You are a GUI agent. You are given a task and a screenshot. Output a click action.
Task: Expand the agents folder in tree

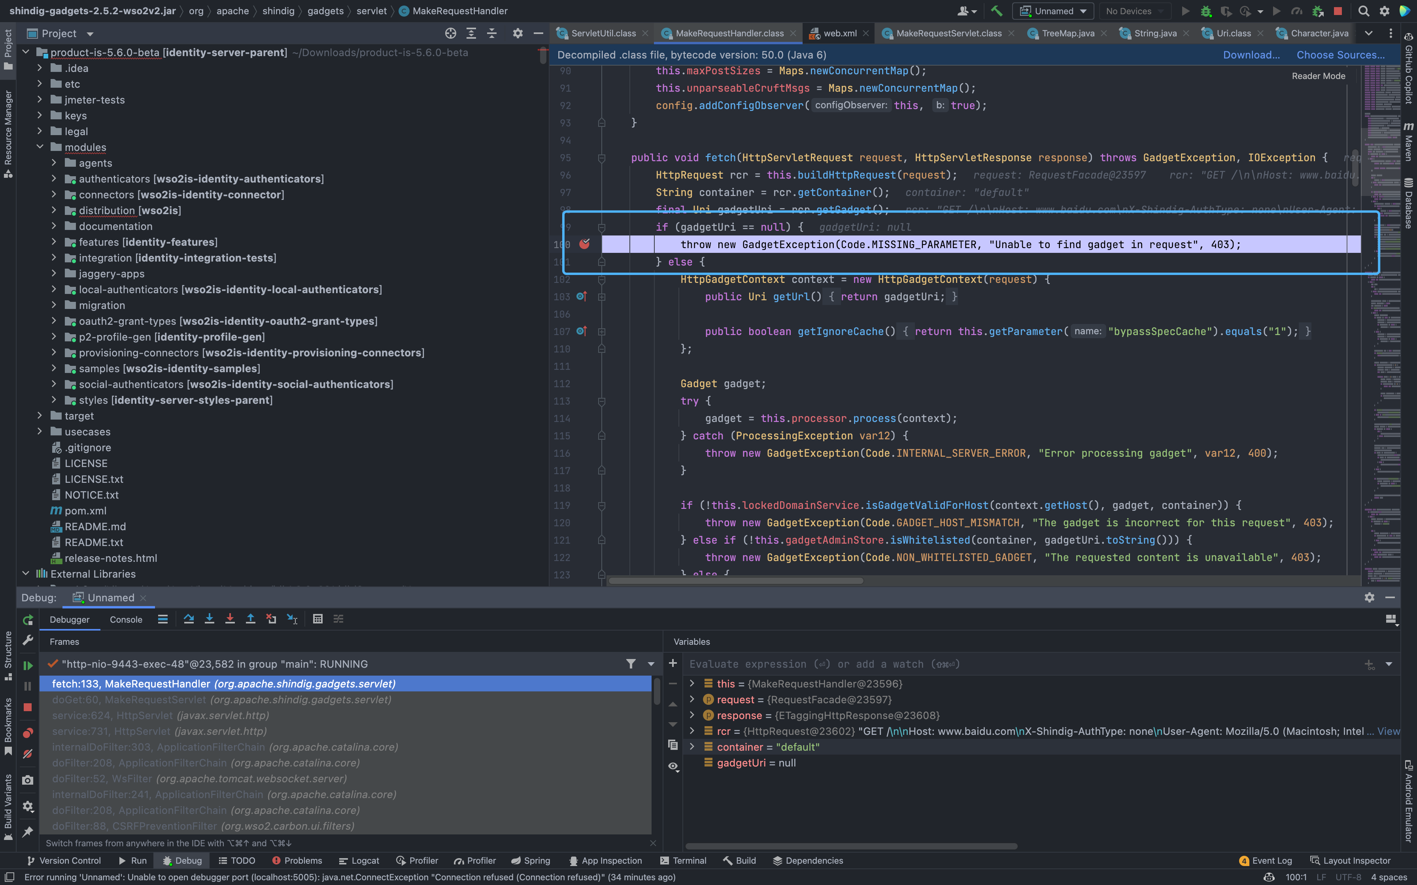click(54, 163)
